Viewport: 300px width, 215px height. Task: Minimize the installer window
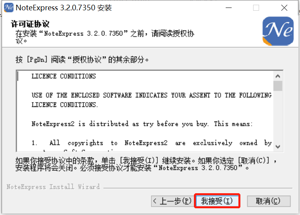tap(228, 8)
